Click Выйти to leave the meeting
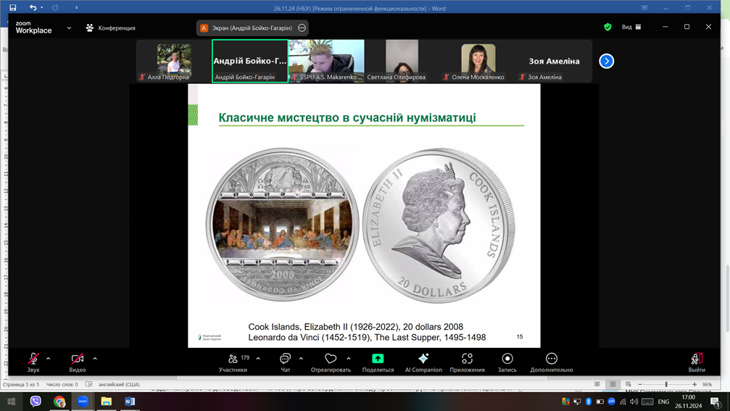Screen dimensions: 730x411 [x=696, y=362]
